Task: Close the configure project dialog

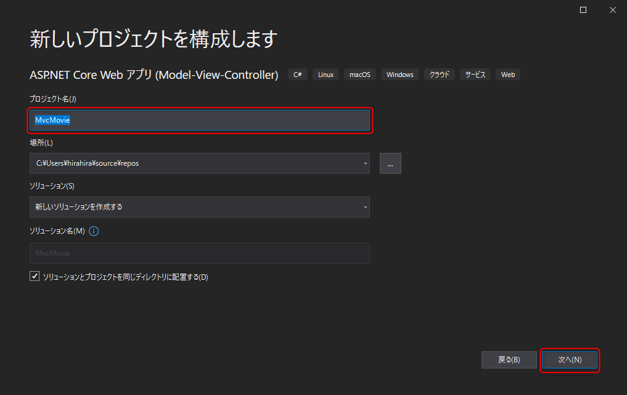Action: pos(613,10)
